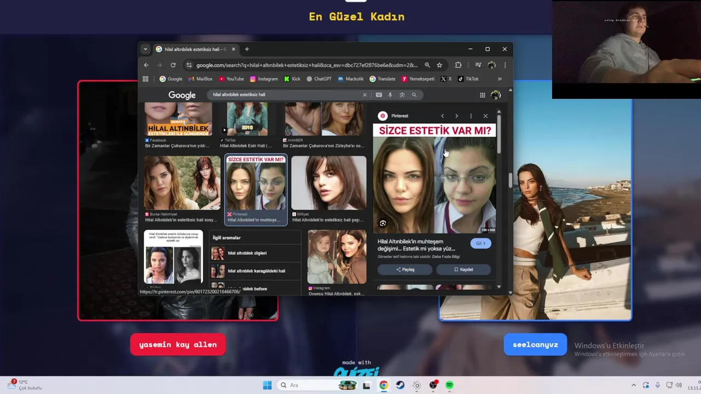Viewport: 701px width, 394px height.
Task: Open the media controls icon in Chrome toolbar
Action: tap(478, 65)
